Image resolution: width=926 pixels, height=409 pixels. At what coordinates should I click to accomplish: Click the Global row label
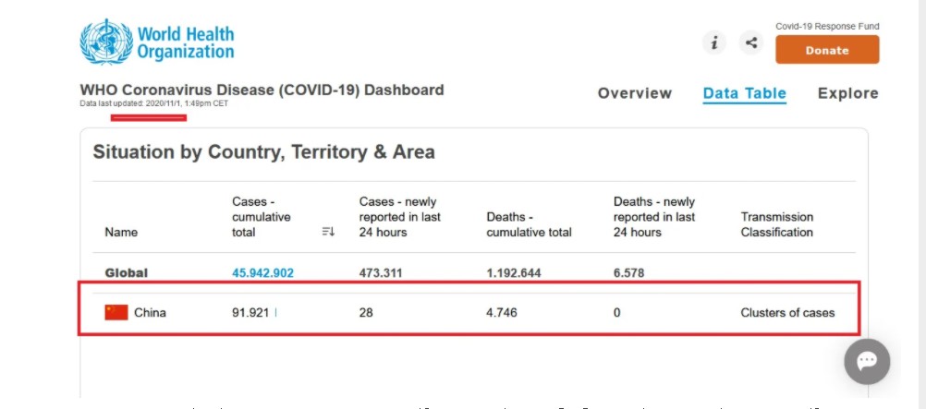coord(127,273)
